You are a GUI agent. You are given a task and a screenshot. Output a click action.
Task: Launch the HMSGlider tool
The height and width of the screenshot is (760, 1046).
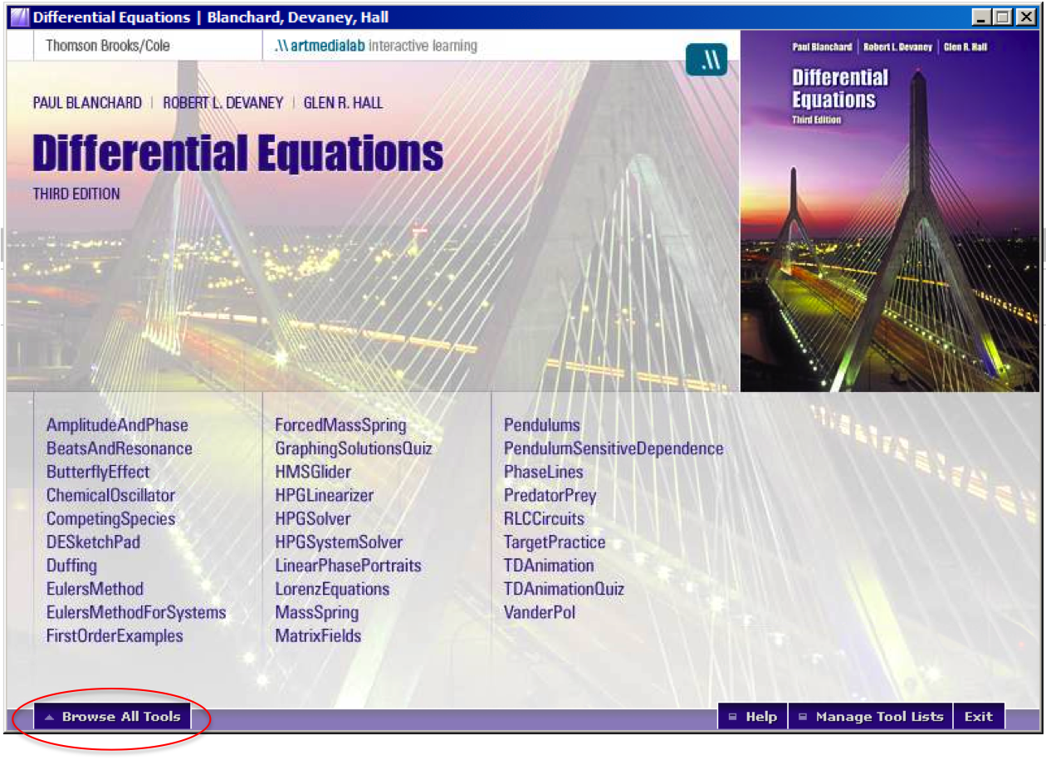click(313, 472)
